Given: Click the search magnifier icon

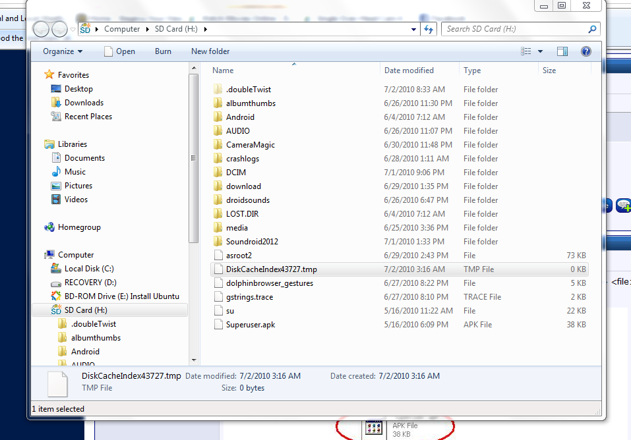Looking at the screenshot, I should click(592, 29).
